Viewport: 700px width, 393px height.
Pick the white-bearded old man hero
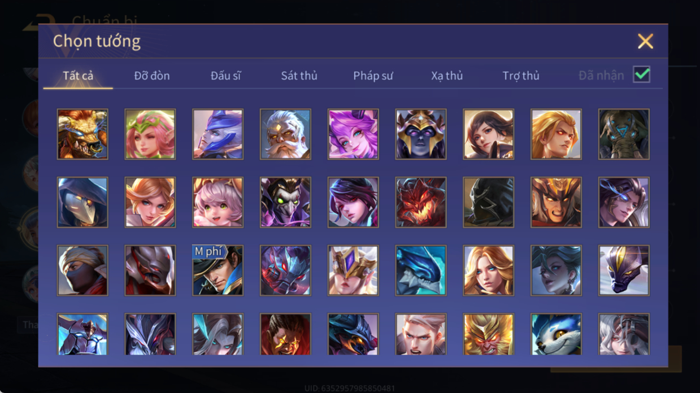coord(285,134)
